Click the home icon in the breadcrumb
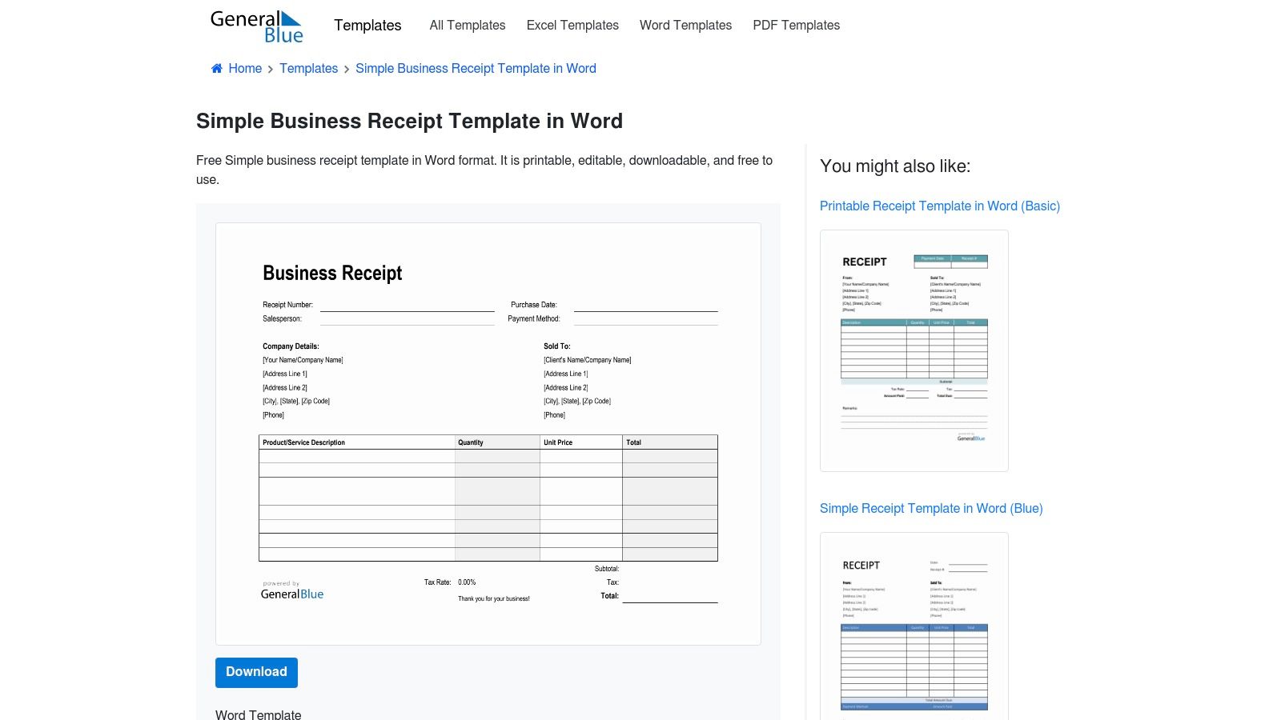The width and height of the screenshot is (1281, 720). [215, 68]
